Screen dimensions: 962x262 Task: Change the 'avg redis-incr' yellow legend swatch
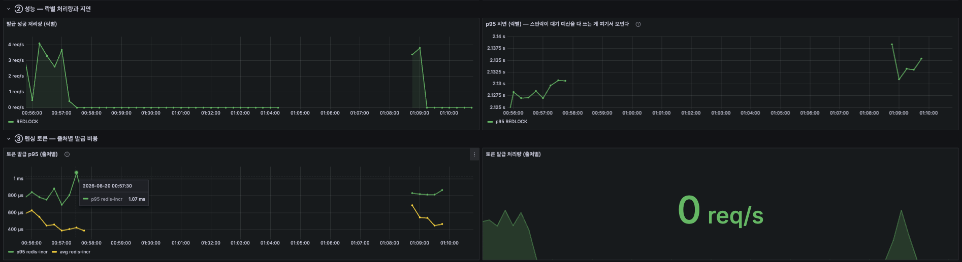coord(54,252)
